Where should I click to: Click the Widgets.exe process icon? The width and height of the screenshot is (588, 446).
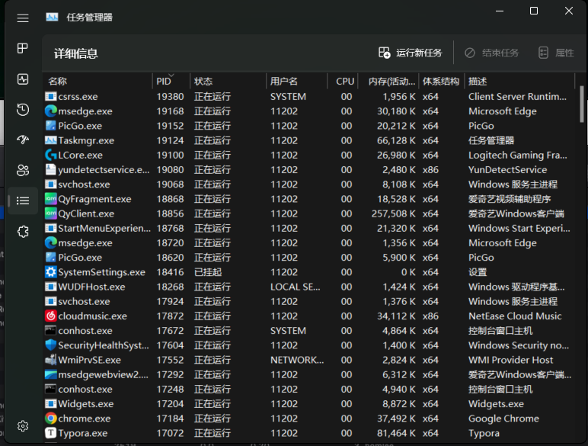[x=50, y=404]
